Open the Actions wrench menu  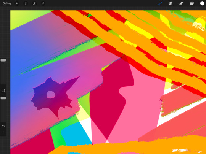pos(17,3)
